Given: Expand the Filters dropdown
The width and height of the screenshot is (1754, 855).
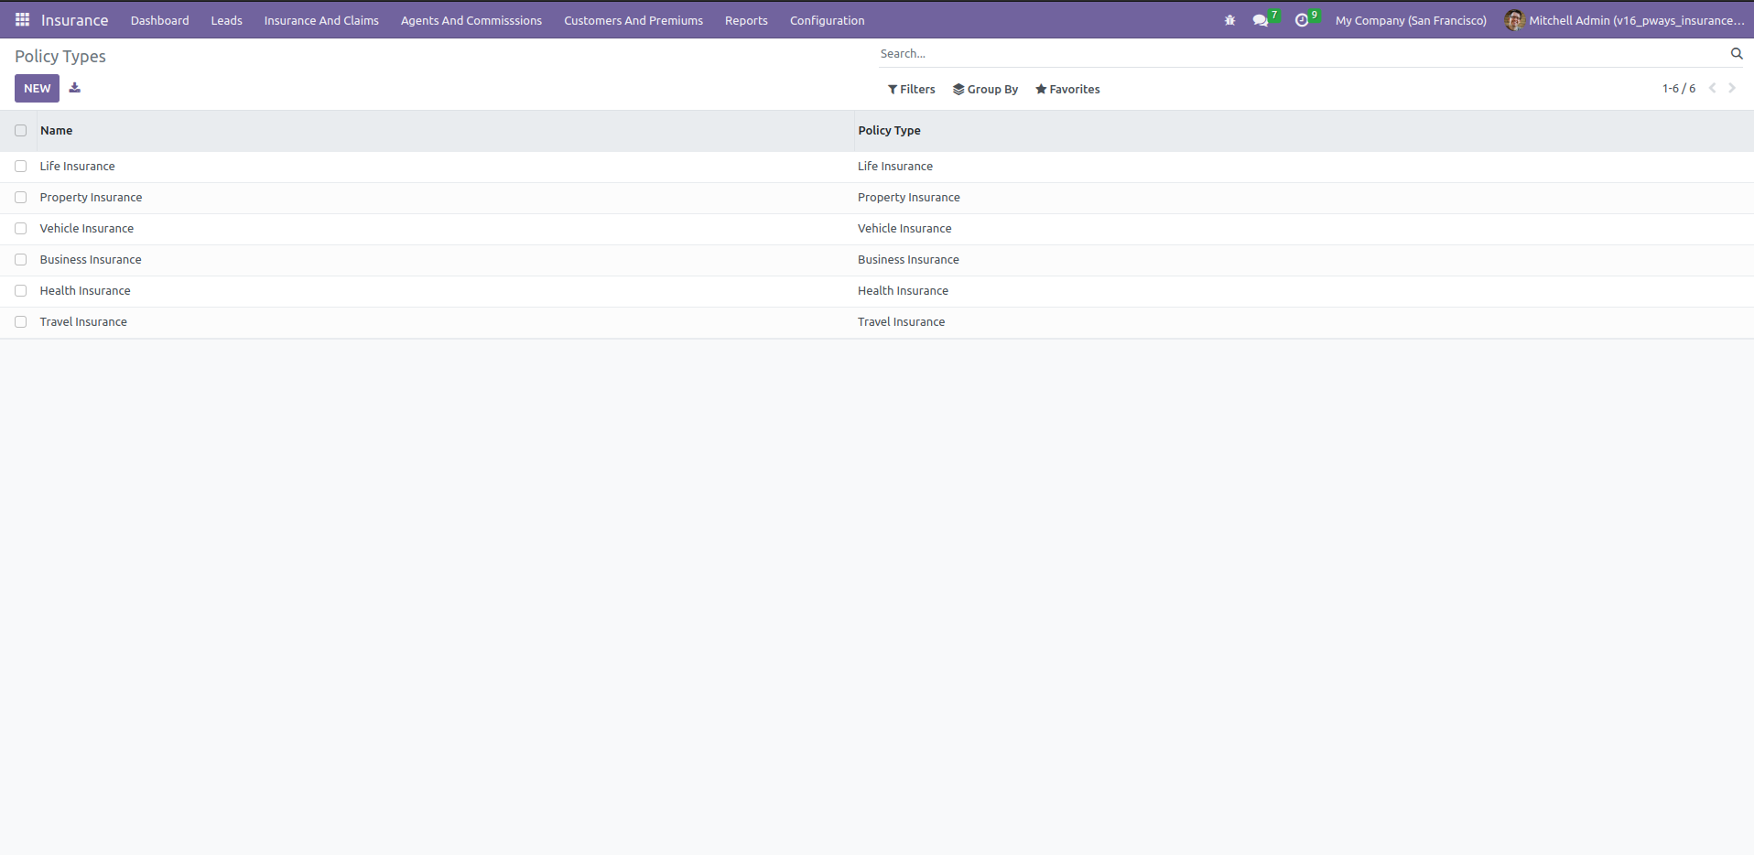Looking at the screenshot, I should pos(911,90).
